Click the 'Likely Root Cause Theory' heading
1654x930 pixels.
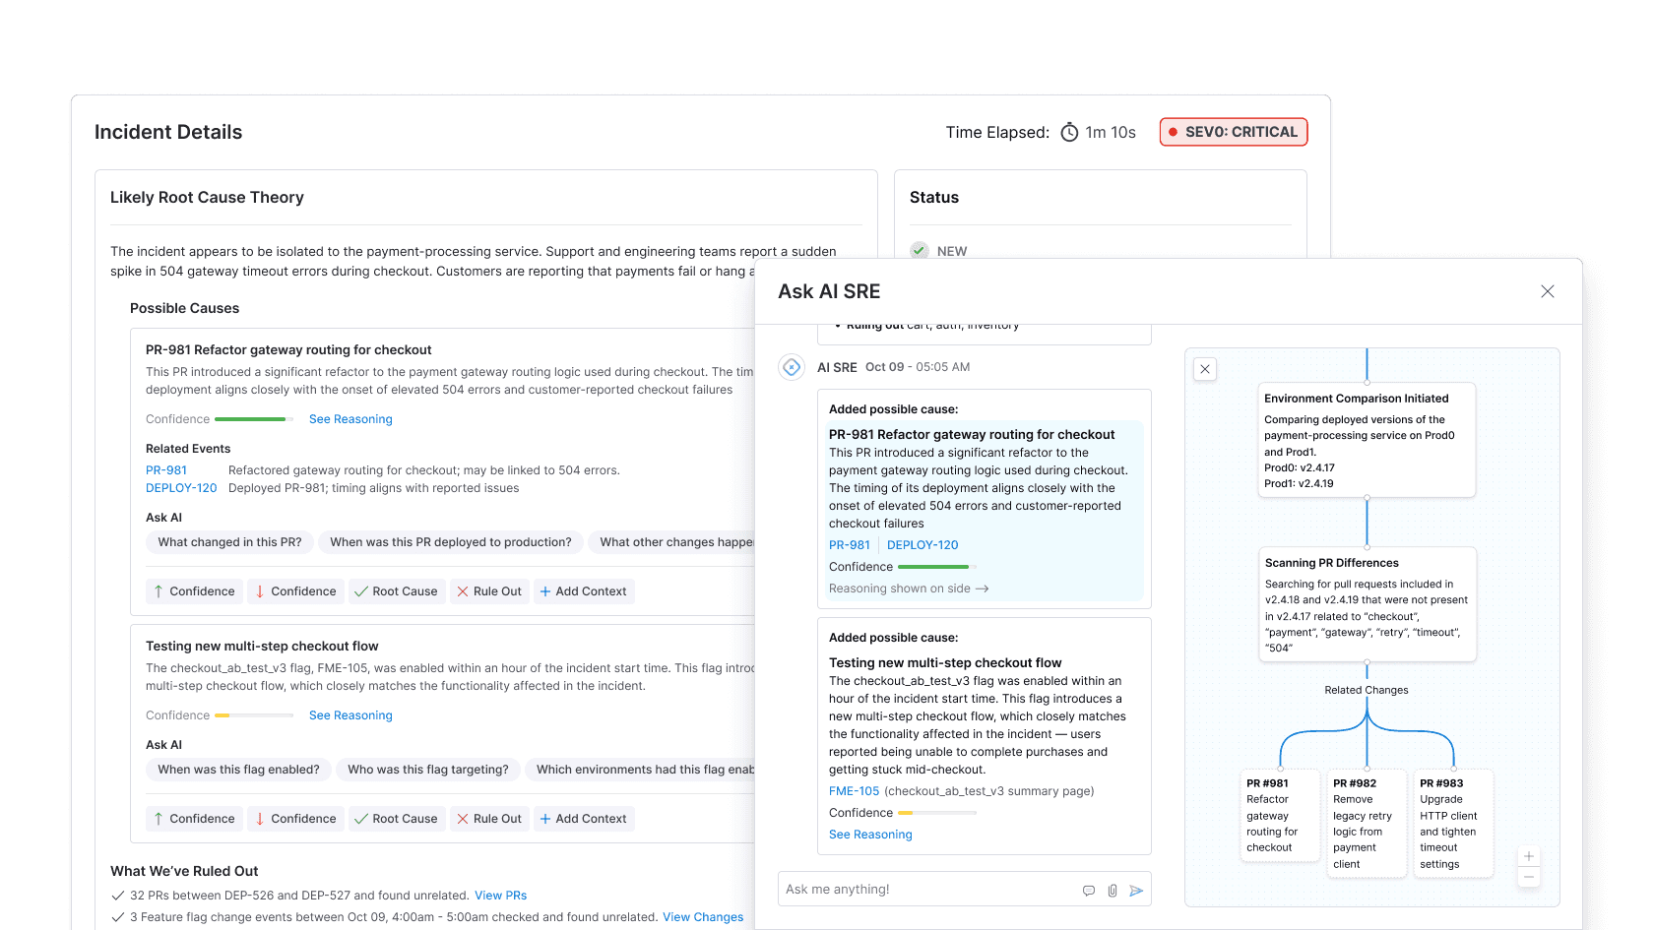pyautogui.click(x=207, y=198)
